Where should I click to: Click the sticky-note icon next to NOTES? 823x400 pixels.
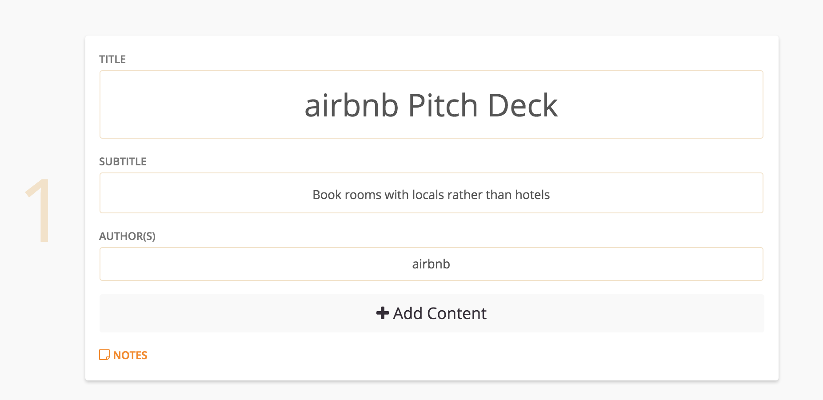click(104, 355)
